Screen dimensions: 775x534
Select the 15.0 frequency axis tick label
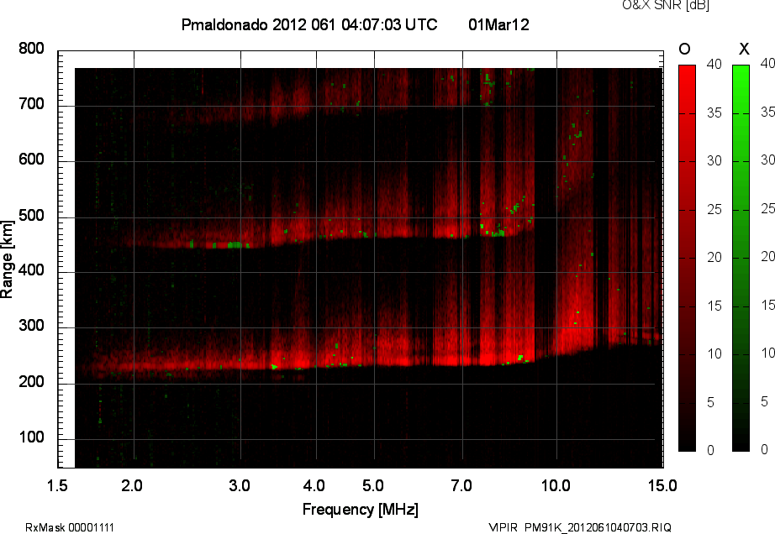[662, 485]
